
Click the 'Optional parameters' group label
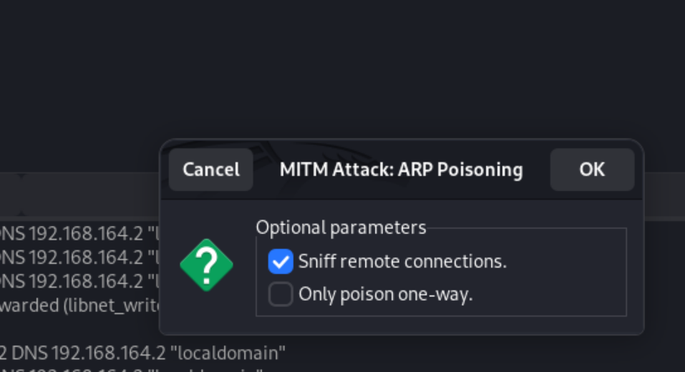tap(341, 227)
